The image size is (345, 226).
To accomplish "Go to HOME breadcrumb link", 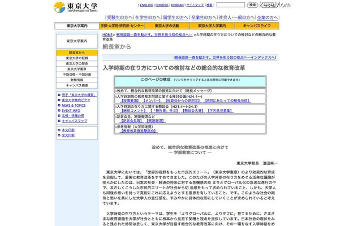I will [107, 34].
